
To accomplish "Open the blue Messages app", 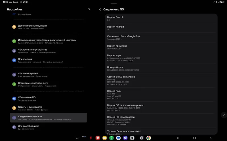I will tap(118, 138).
